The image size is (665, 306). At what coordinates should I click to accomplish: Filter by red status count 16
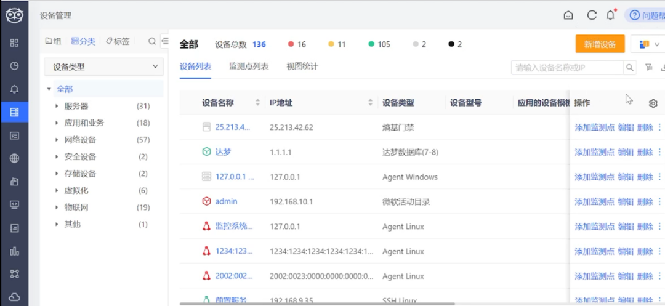tap(297, 44)
